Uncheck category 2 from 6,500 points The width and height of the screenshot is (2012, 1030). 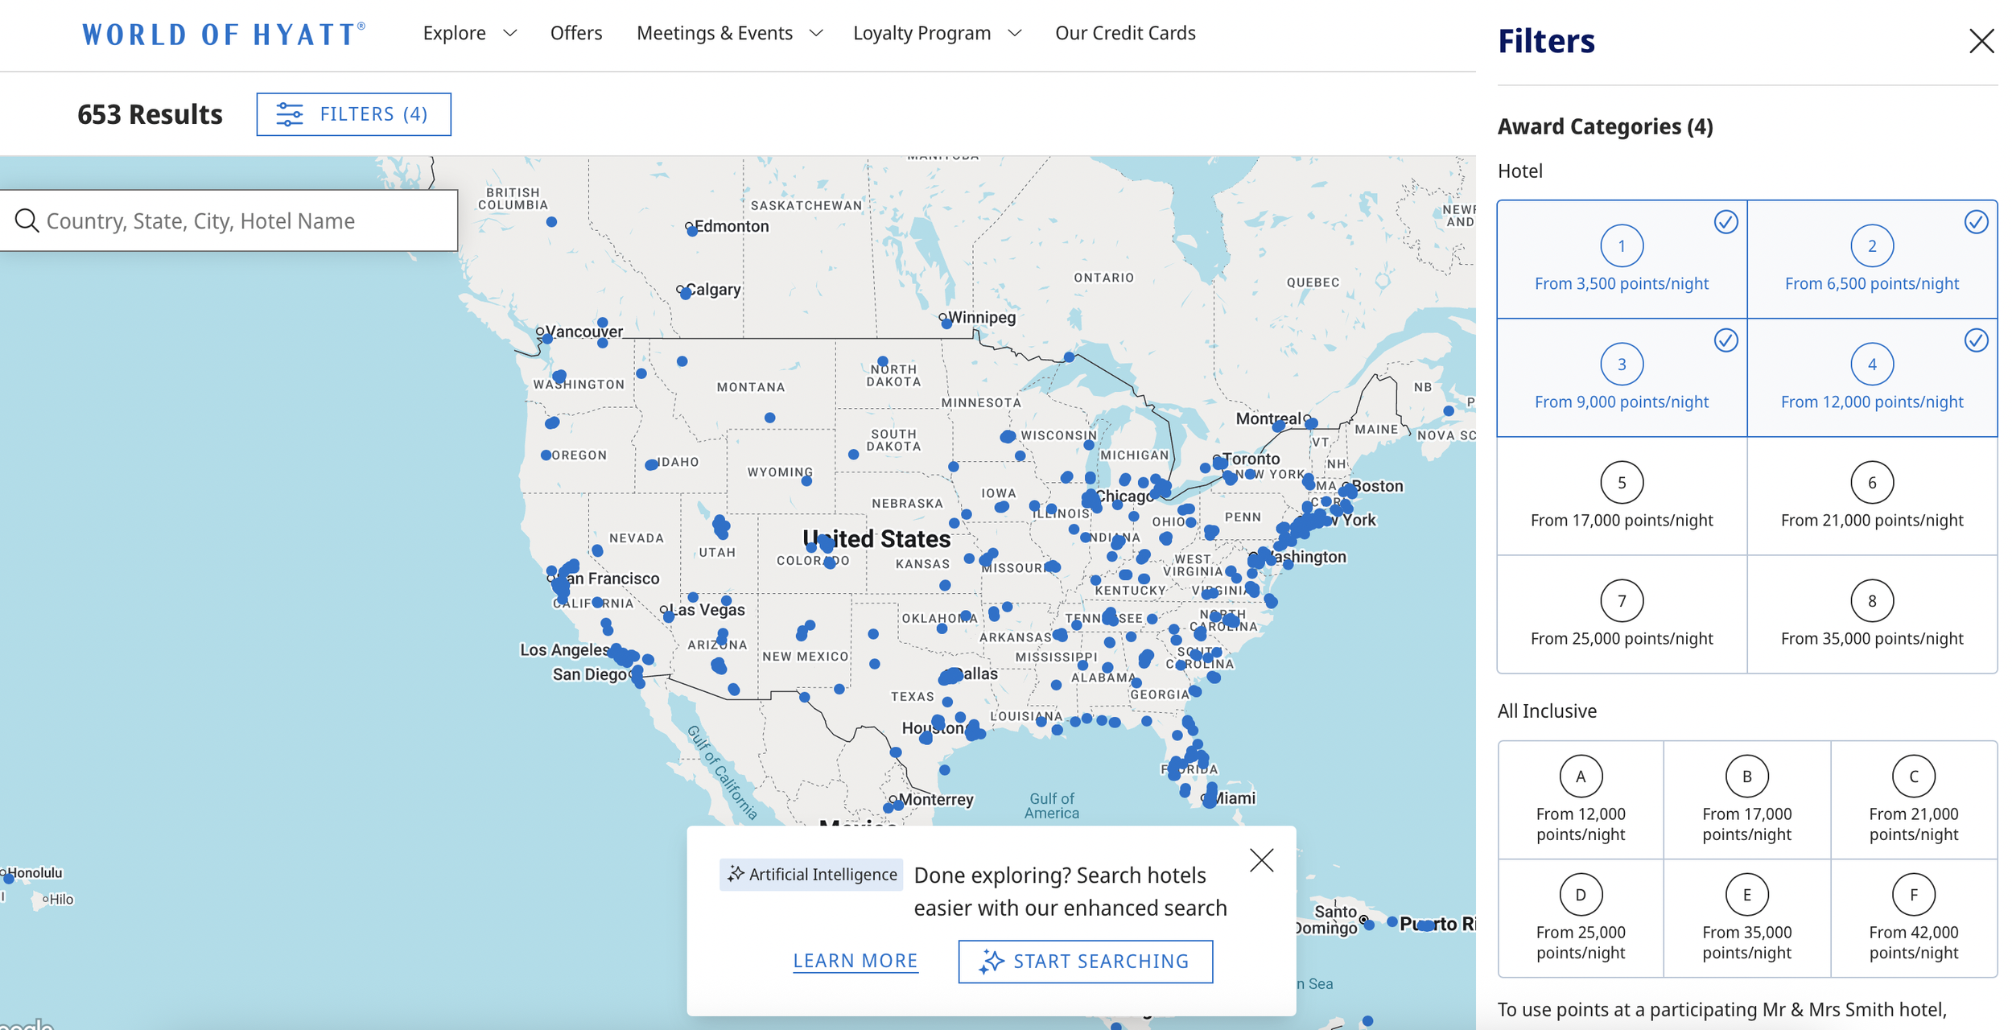pos(1871,259)
